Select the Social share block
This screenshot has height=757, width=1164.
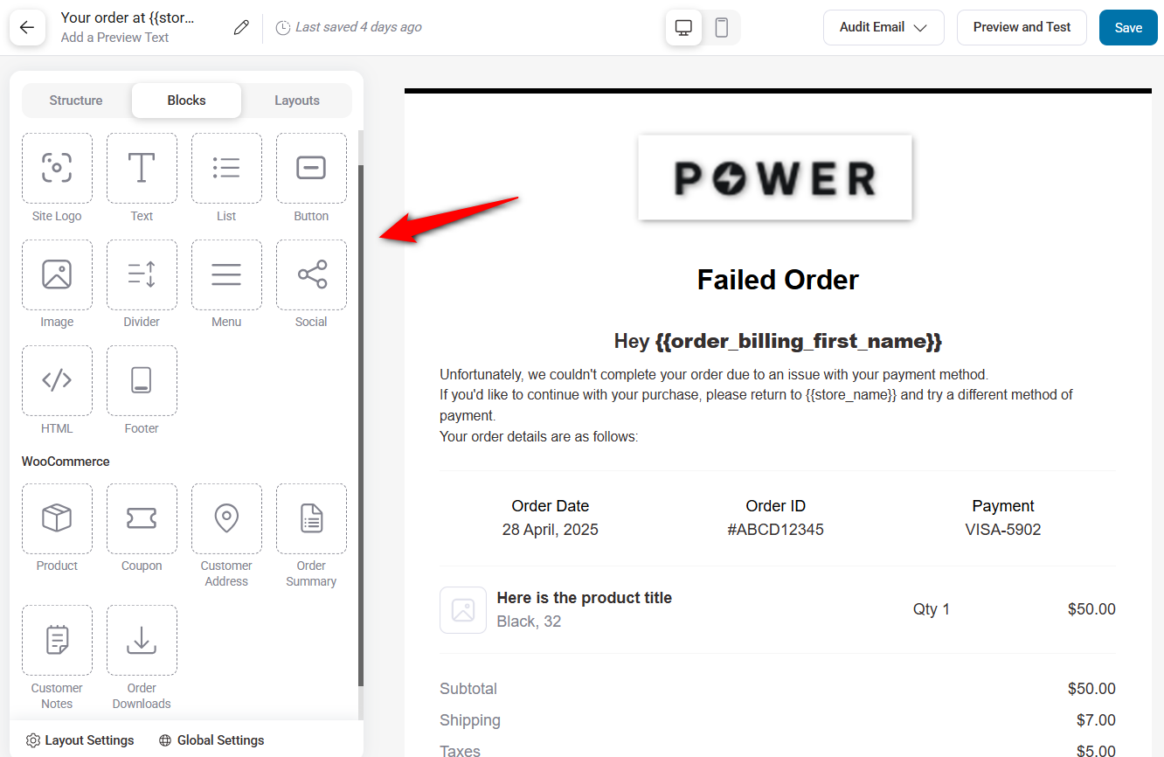tap(311, 275)
